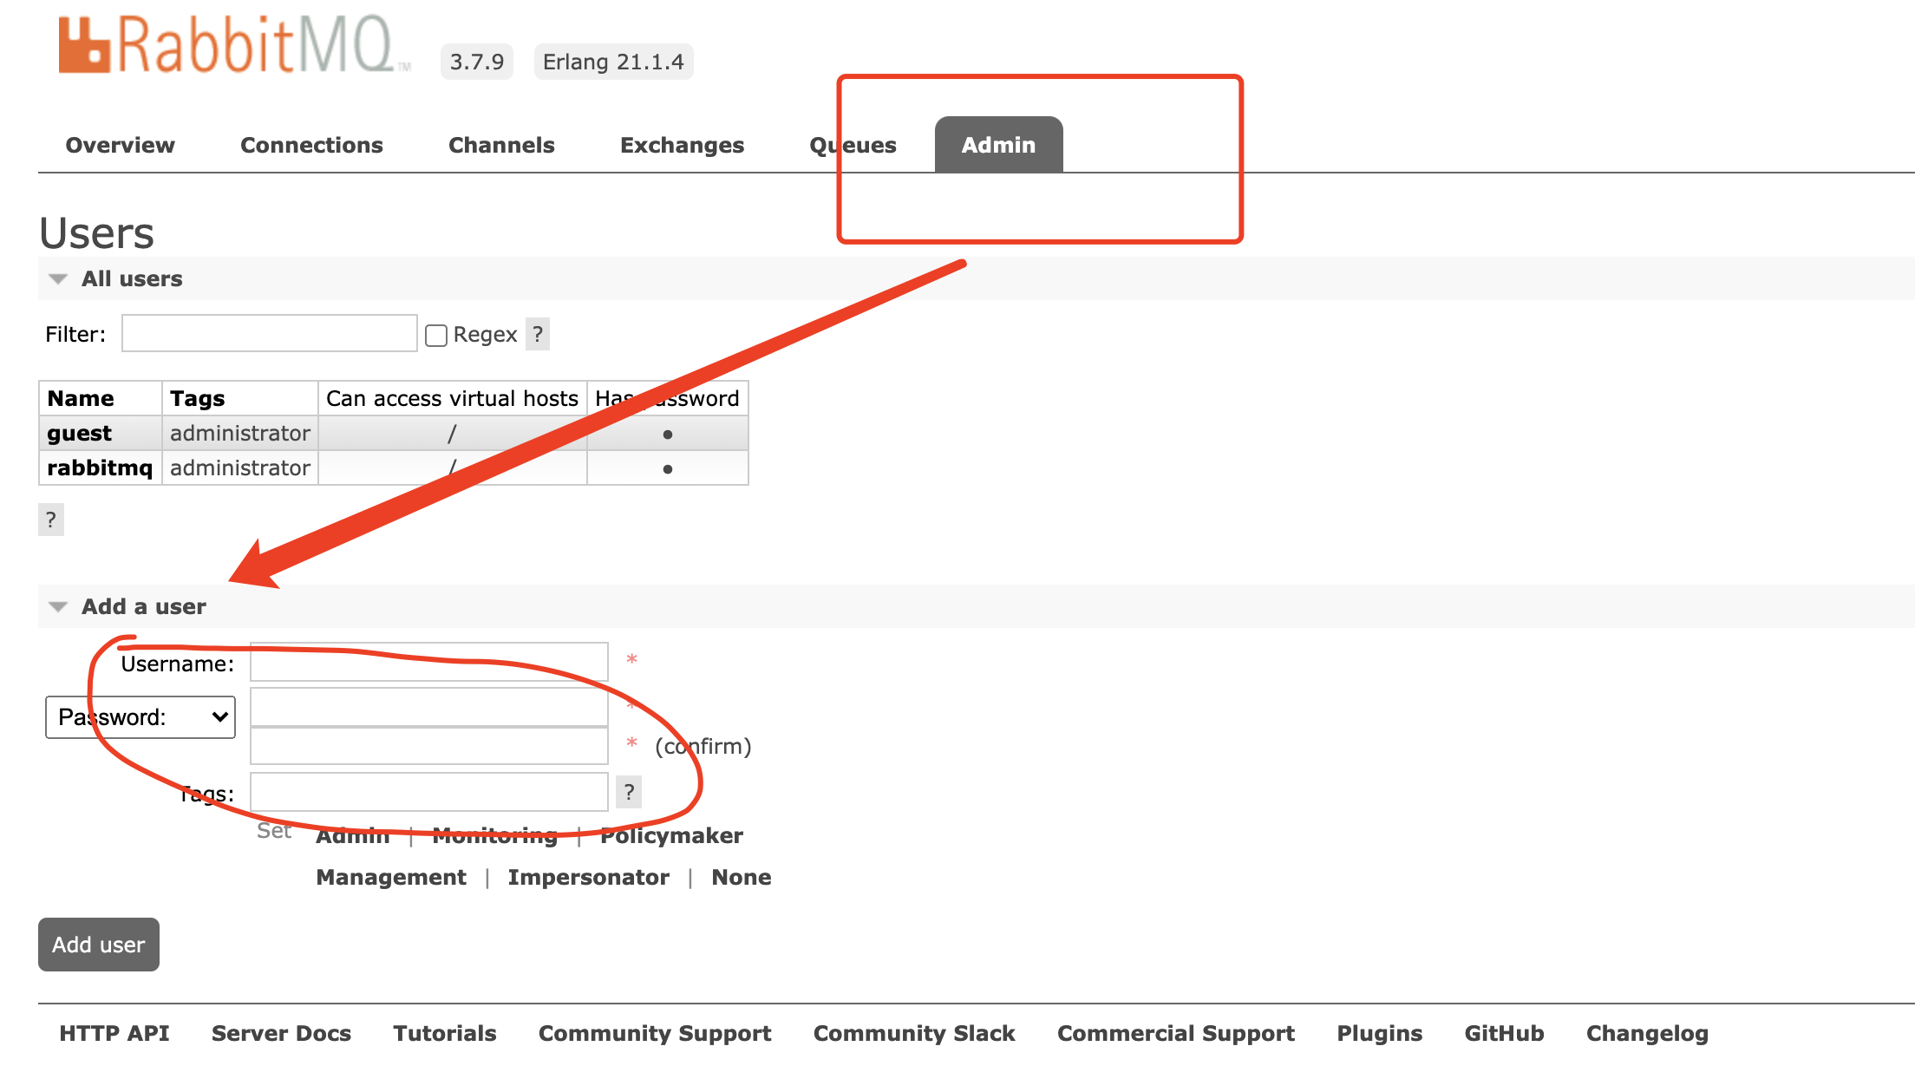The width and height of the screenshot is (1915, 1079).
Task: Open the Overview tab
Action: (x=120, y=145)
